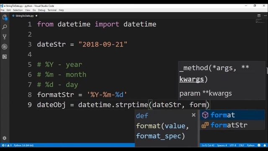Click line number 9 in gutter
This screenshot has width=268, height=151.
(x=30, y=104)
